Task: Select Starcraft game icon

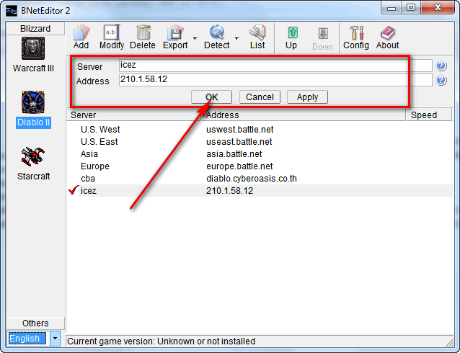Action: click(33, 156)
